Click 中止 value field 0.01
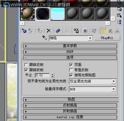The width and height of the screenshot is (124, 121). pos(43,75)
